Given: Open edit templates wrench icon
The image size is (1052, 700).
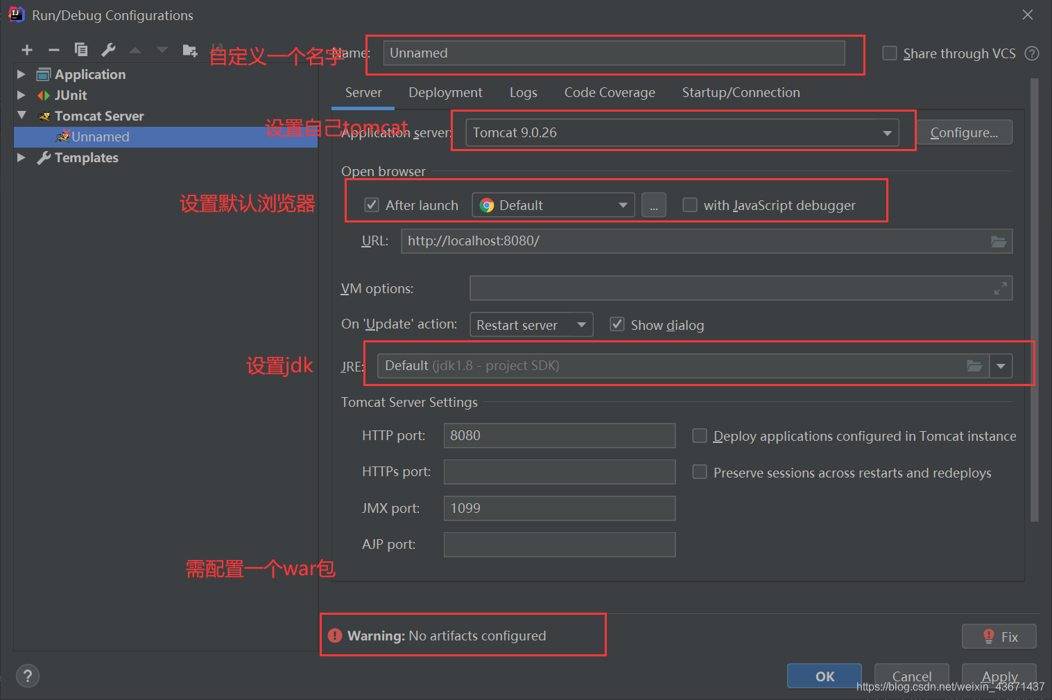Looking at the screenshot, I should coord(108,50).
